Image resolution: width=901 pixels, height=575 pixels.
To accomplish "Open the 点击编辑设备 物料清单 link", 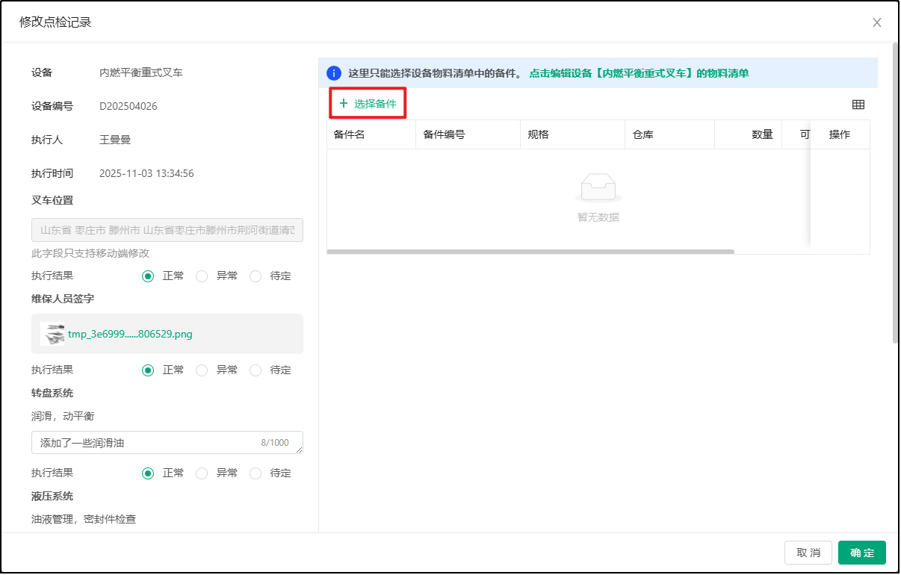I will click(639, 73).
